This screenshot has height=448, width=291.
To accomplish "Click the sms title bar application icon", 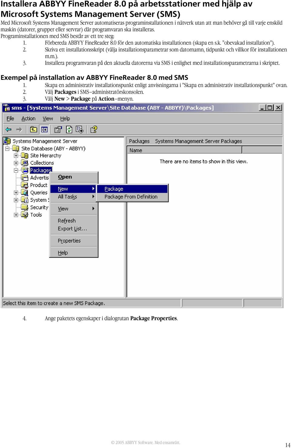I will pyautogui.click(x=7, y=108).
